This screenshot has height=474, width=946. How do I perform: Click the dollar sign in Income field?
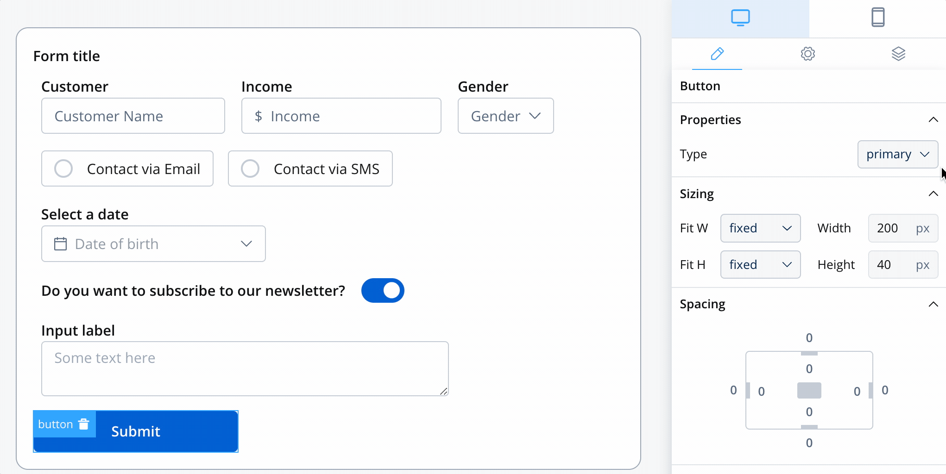pyautogui.click(x=259, y=116)
